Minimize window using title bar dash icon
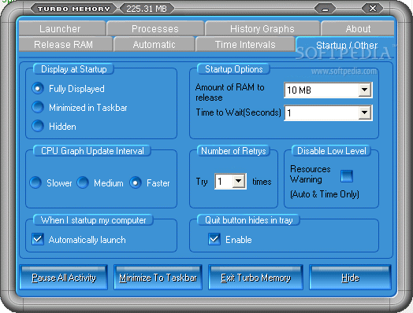 (325, 9)
